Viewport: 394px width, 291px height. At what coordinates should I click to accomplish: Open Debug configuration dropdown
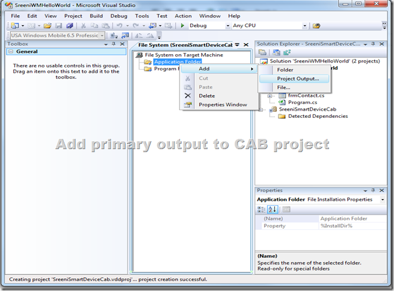(227, 26)
